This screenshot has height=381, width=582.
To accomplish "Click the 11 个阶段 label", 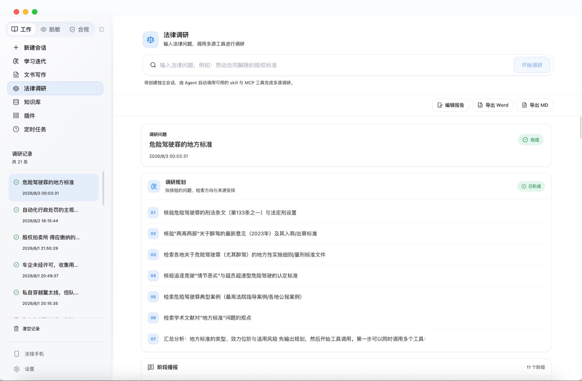I will pyautogui.click(x=535, y=367).
